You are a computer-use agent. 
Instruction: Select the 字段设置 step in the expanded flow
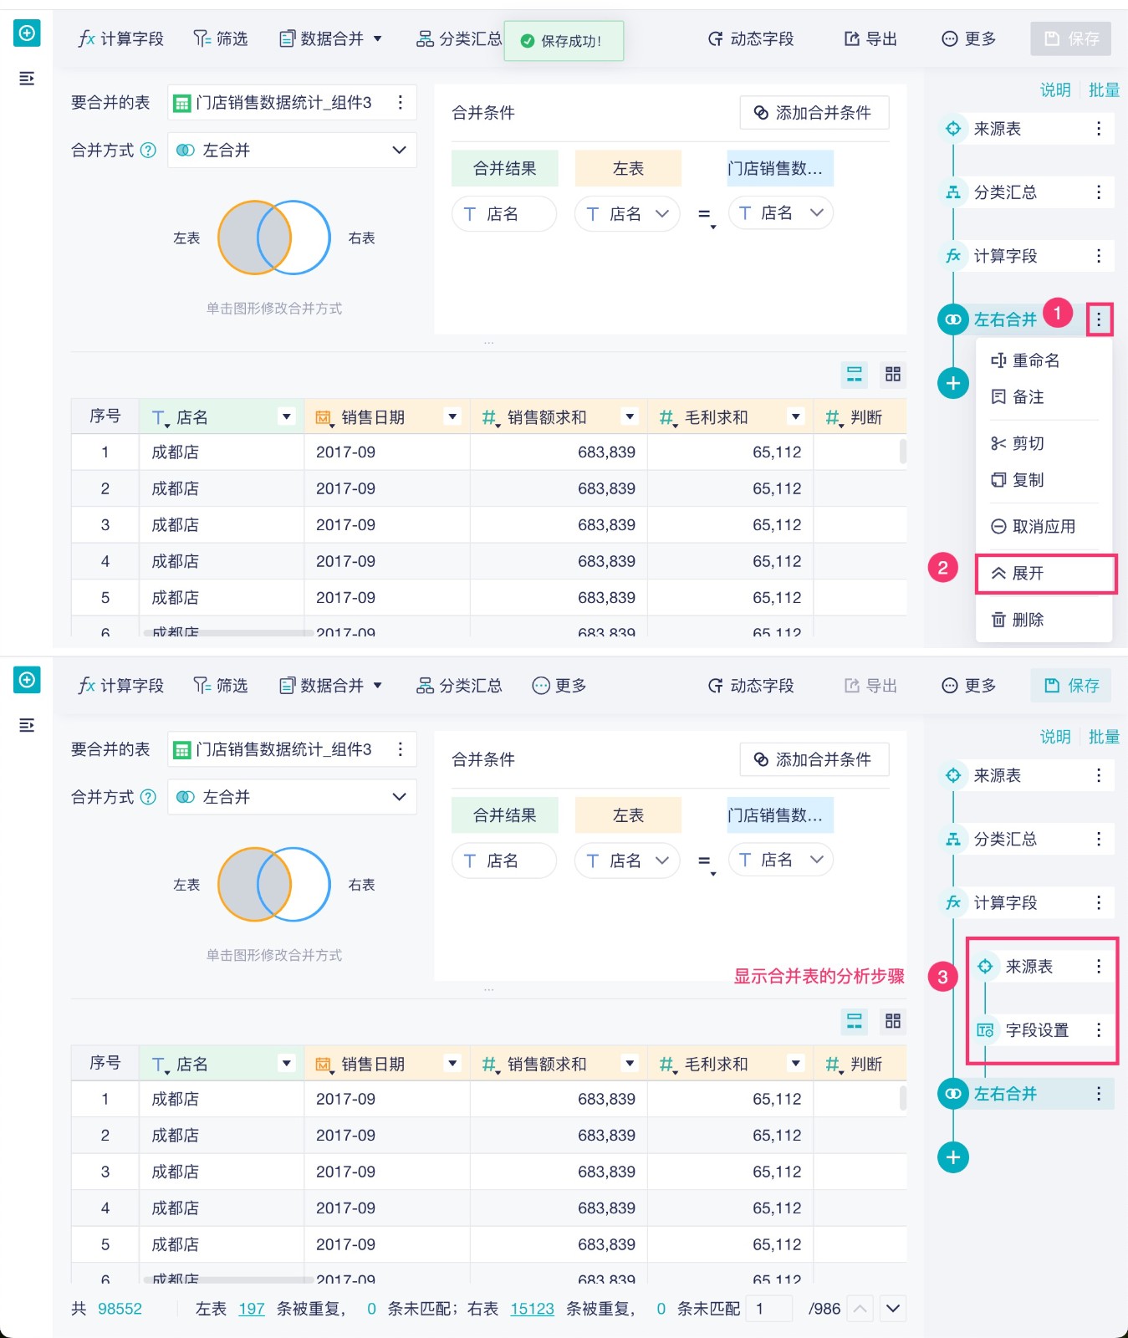[x=1036, y=1030]
